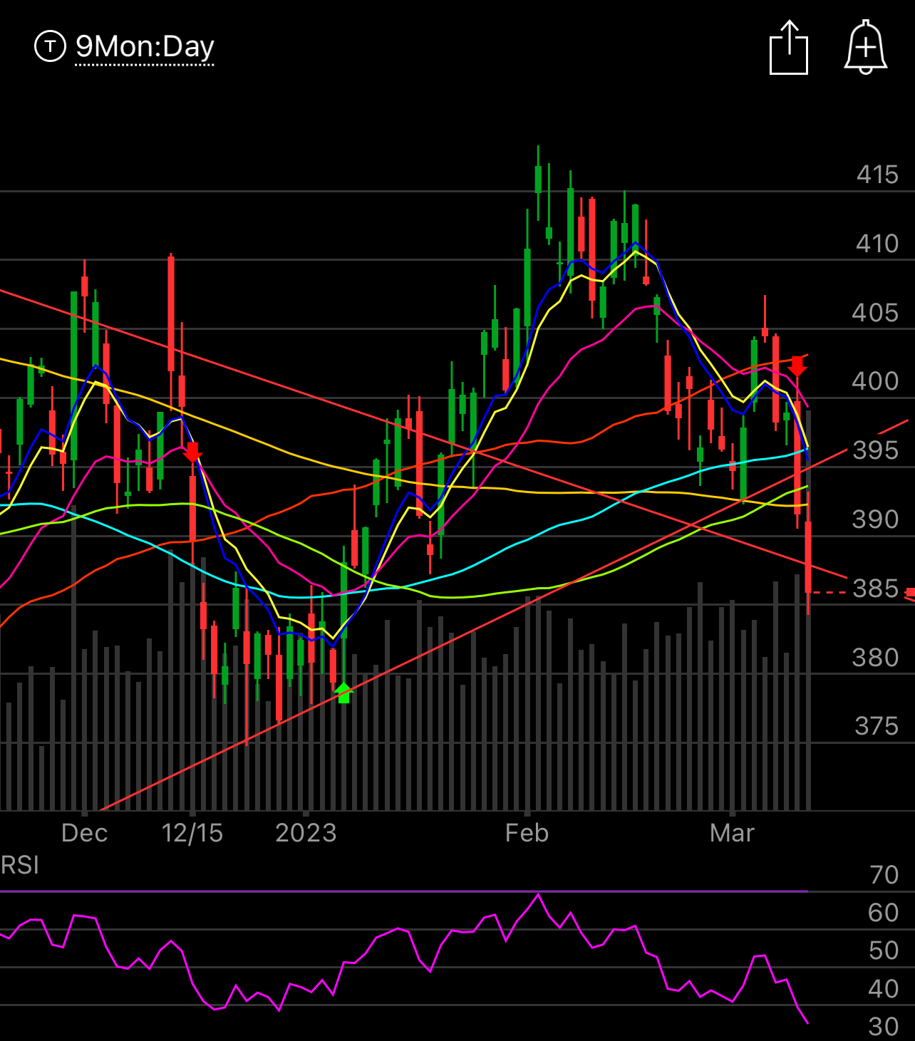
Task: Tap the share chart icon
Action: click(x=789, y=48)
